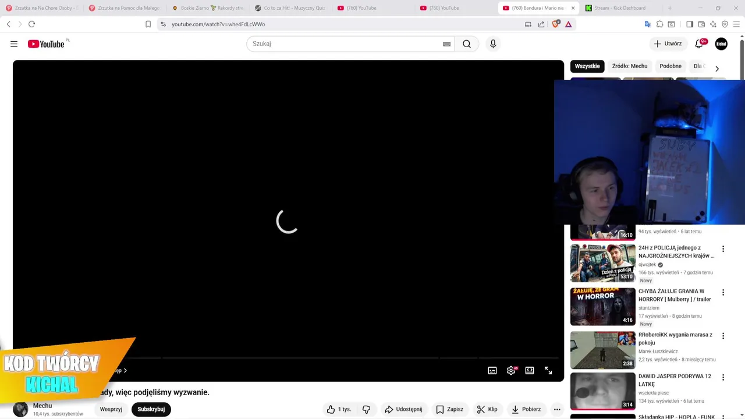Open the RRobercikK video thumbnail
The image size is (745, 419).
tap(603, 350)
